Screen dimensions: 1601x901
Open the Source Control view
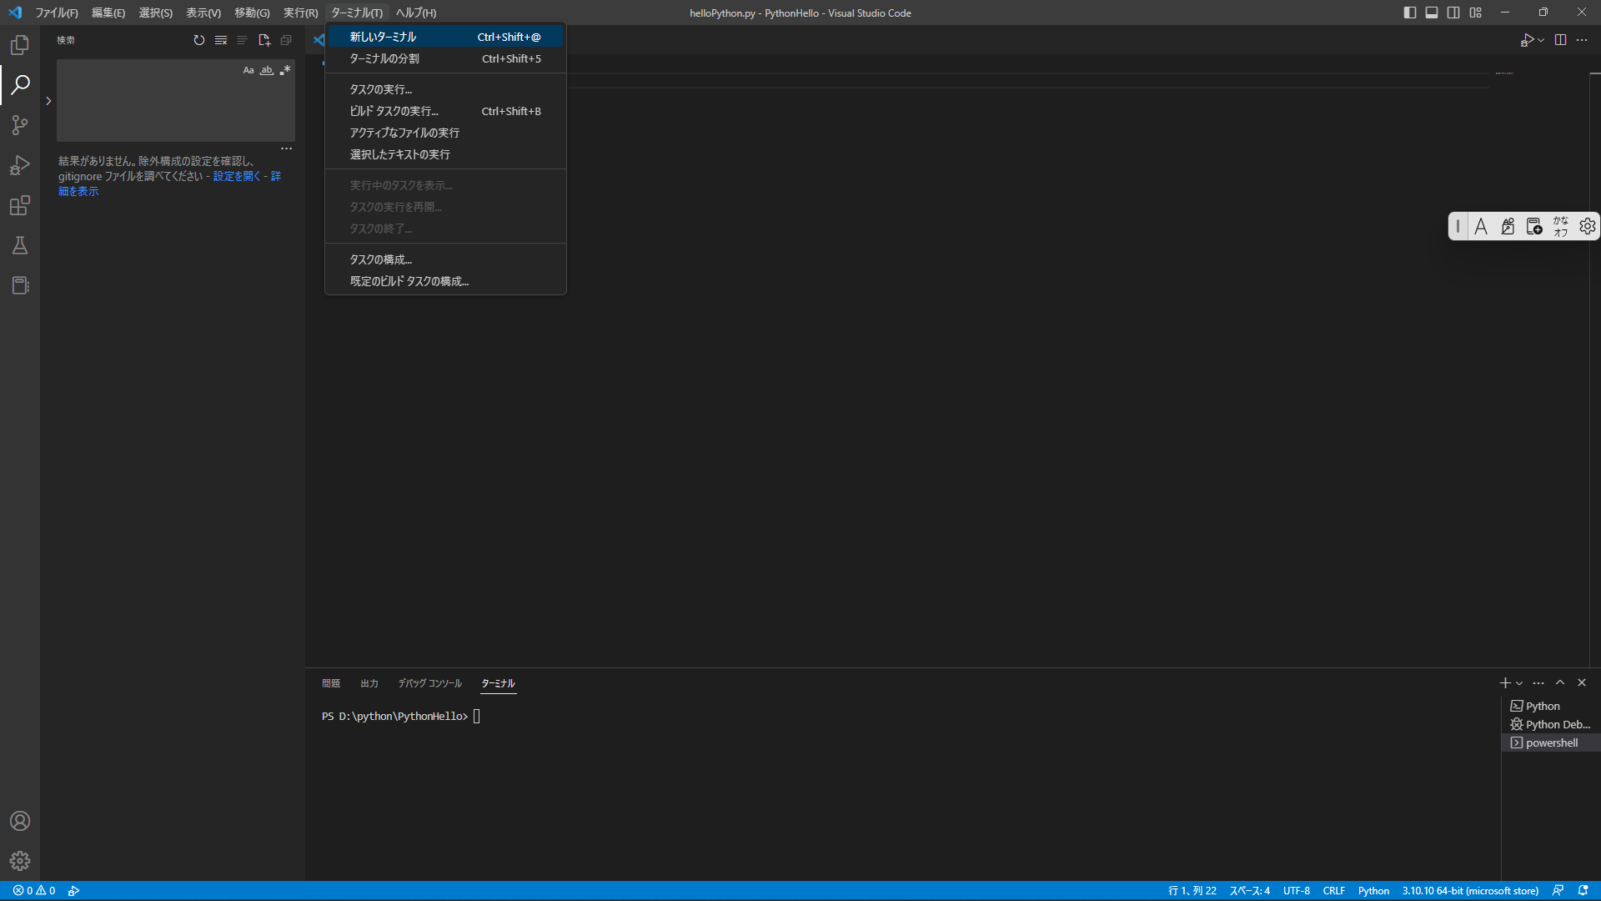(20, 125)
